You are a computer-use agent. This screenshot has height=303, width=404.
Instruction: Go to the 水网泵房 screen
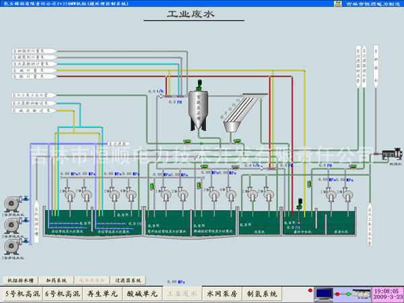[x=222, y=294]
